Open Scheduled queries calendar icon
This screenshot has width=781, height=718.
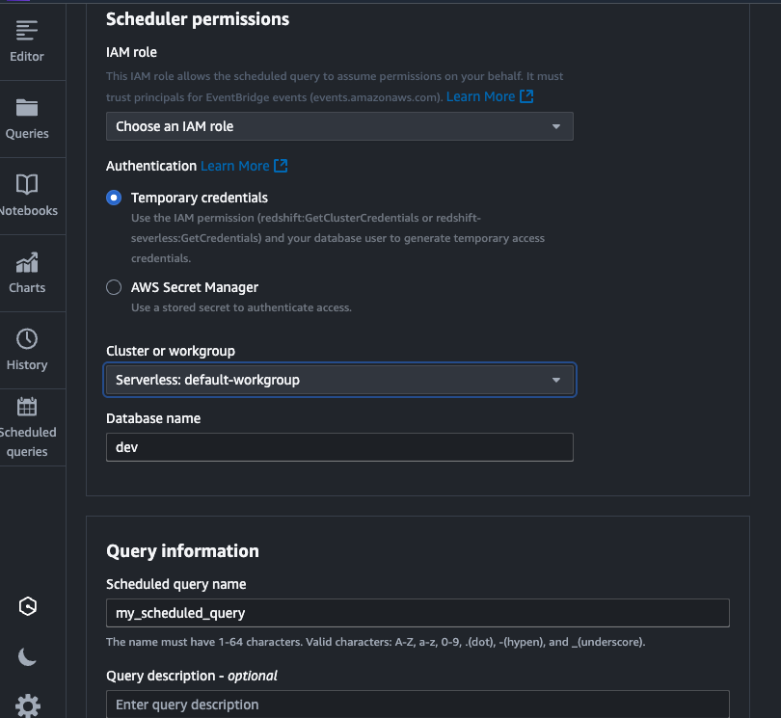click(27, 407)
